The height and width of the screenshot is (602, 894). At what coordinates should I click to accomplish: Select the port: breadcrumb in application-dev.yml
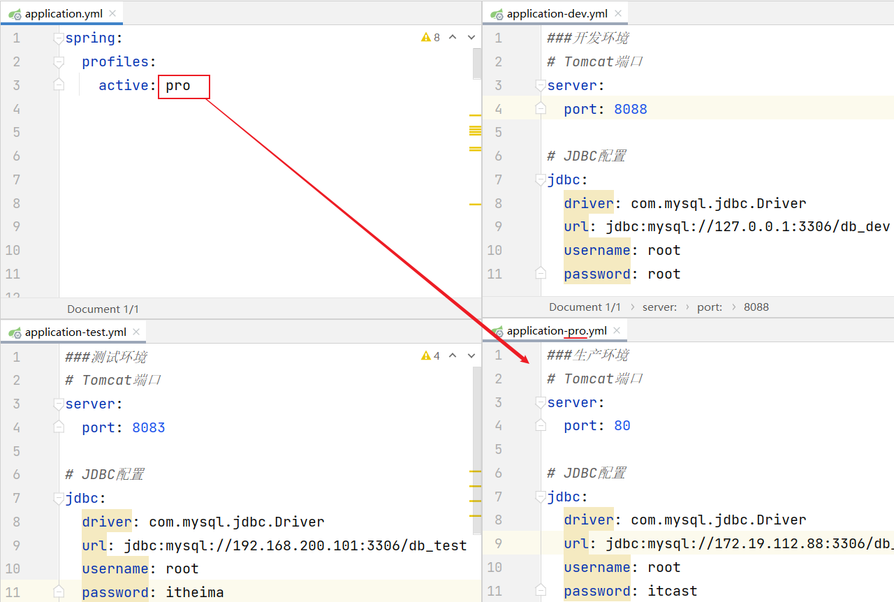point(710,307)
